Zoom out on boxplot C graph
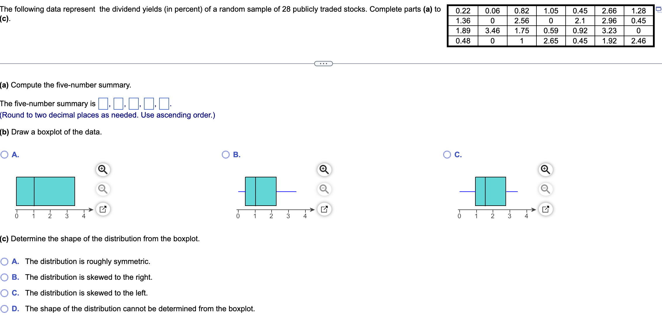The width and height of the screenshot is (662, 334). (x=545, y=189)
